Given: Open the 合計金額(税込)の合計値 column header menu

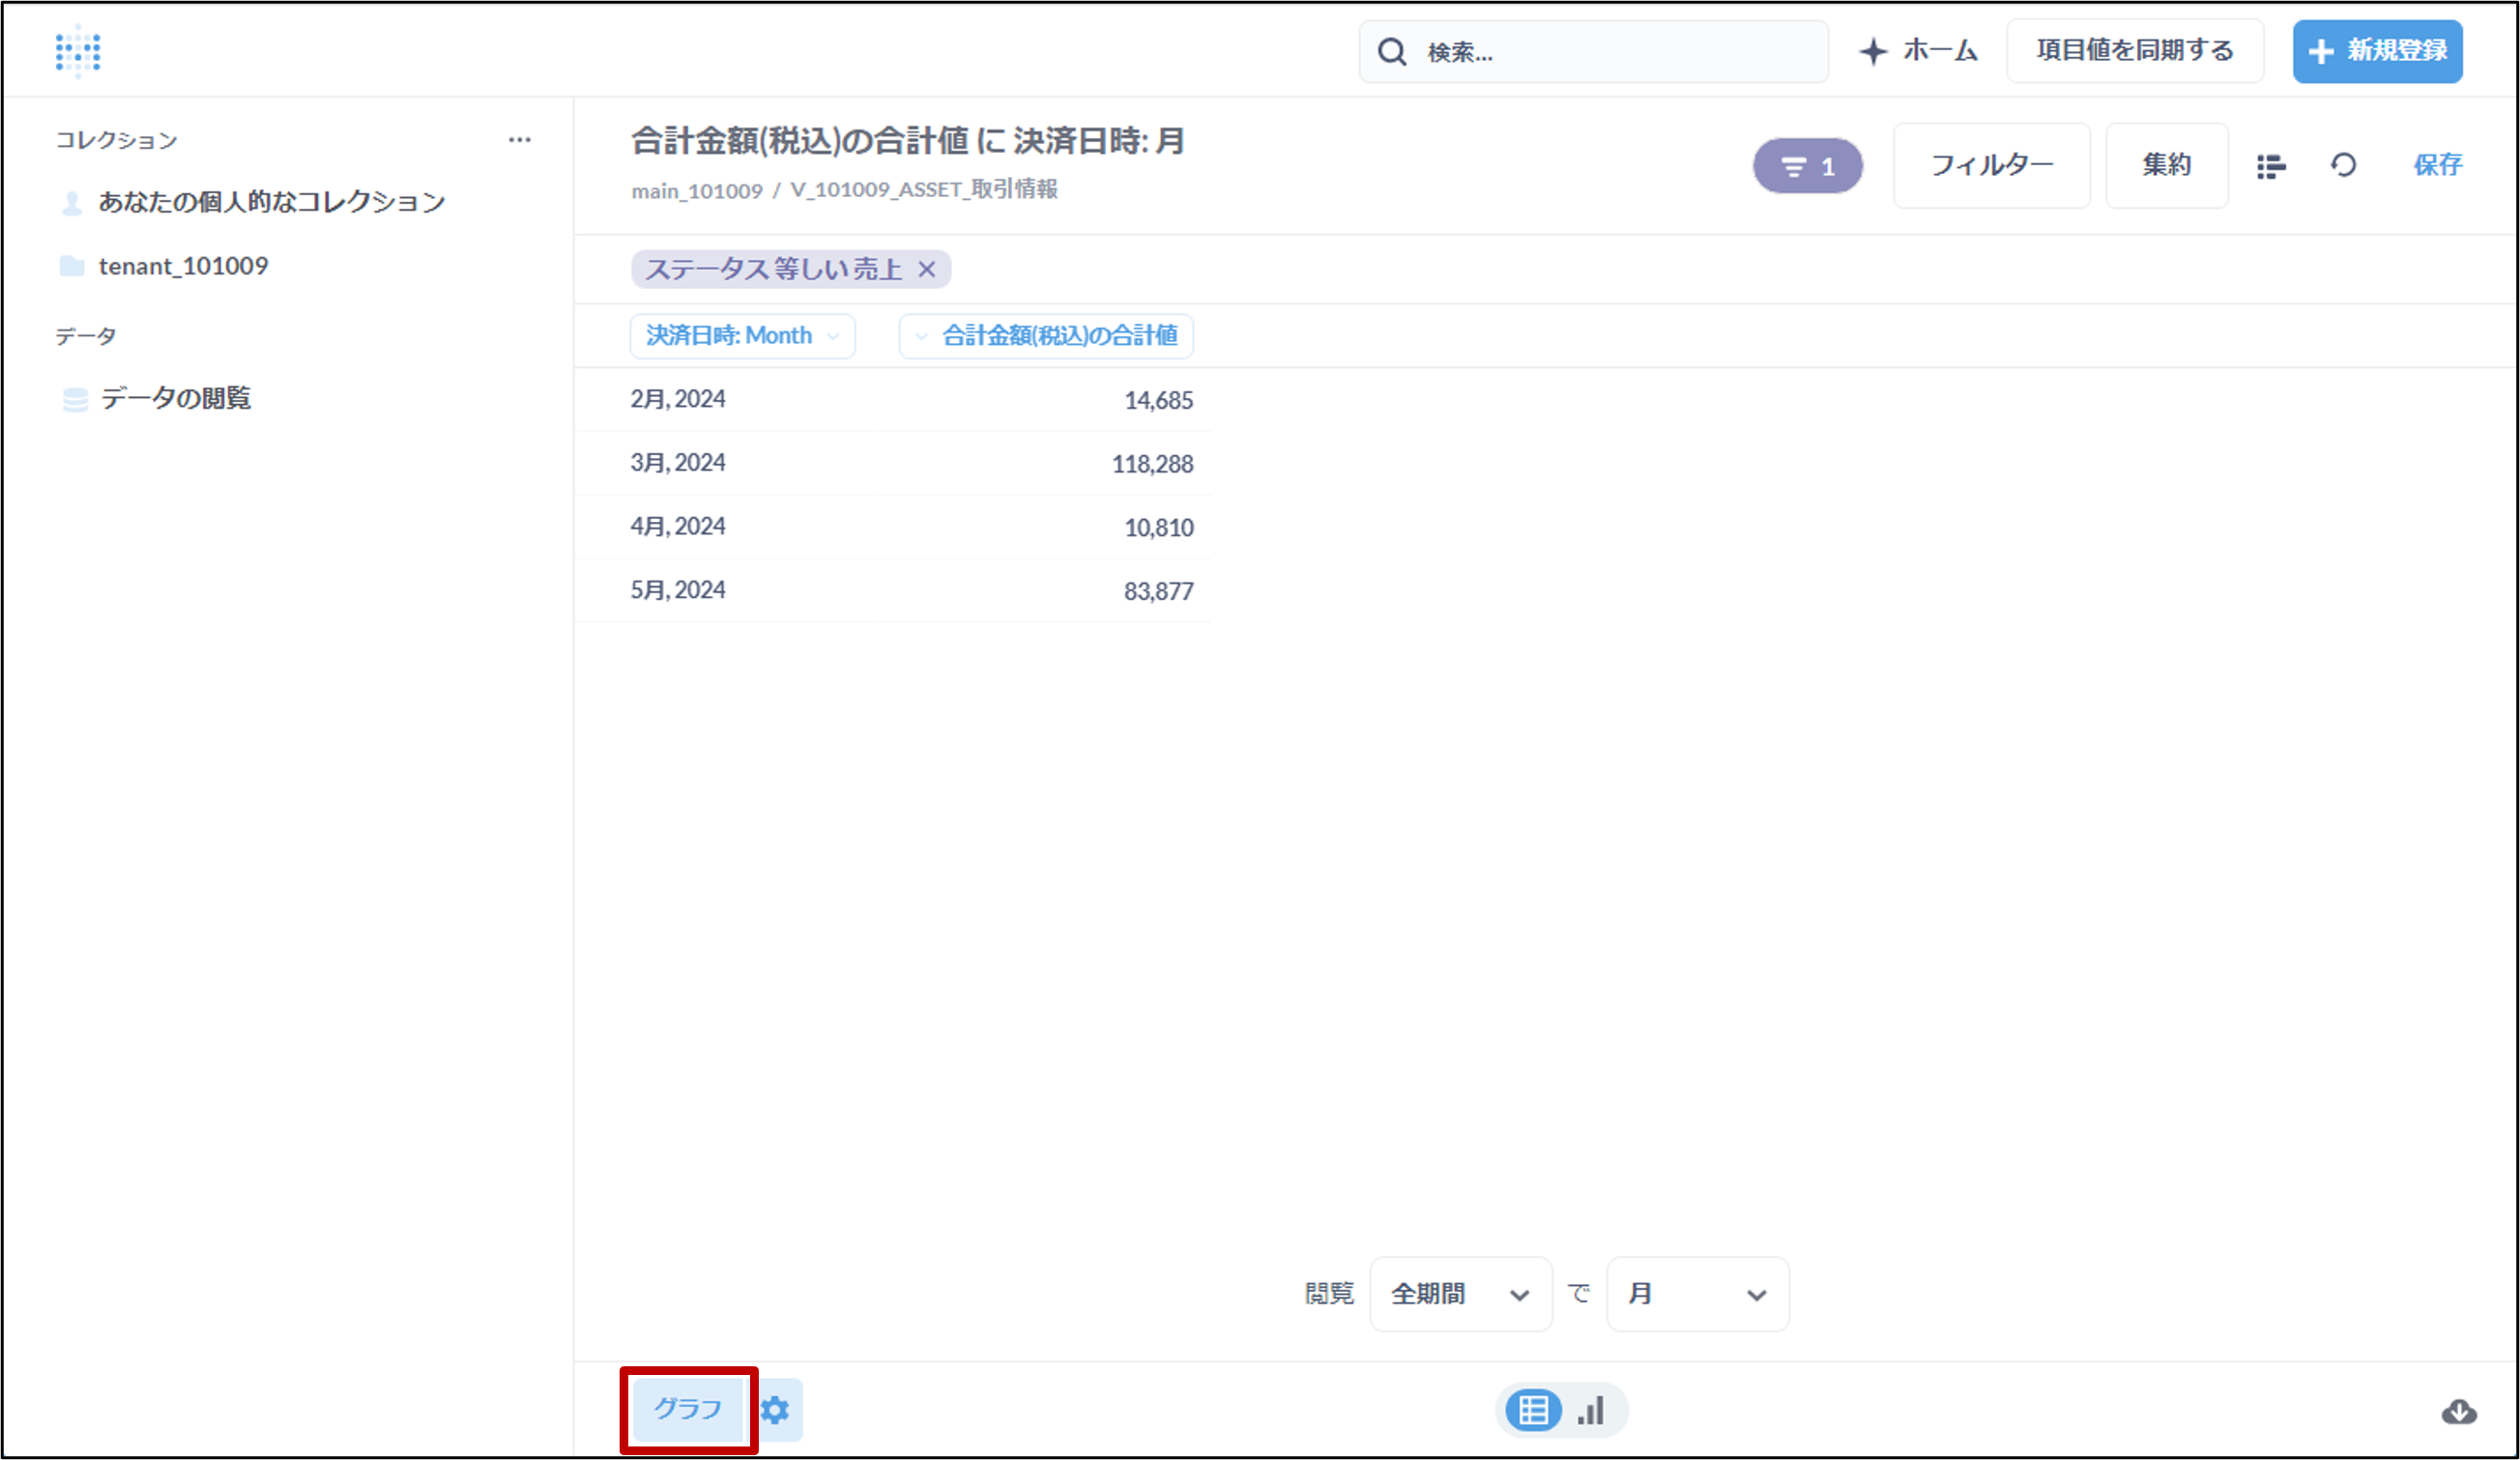Looking at the screenshot, I should pos(1046,335).
